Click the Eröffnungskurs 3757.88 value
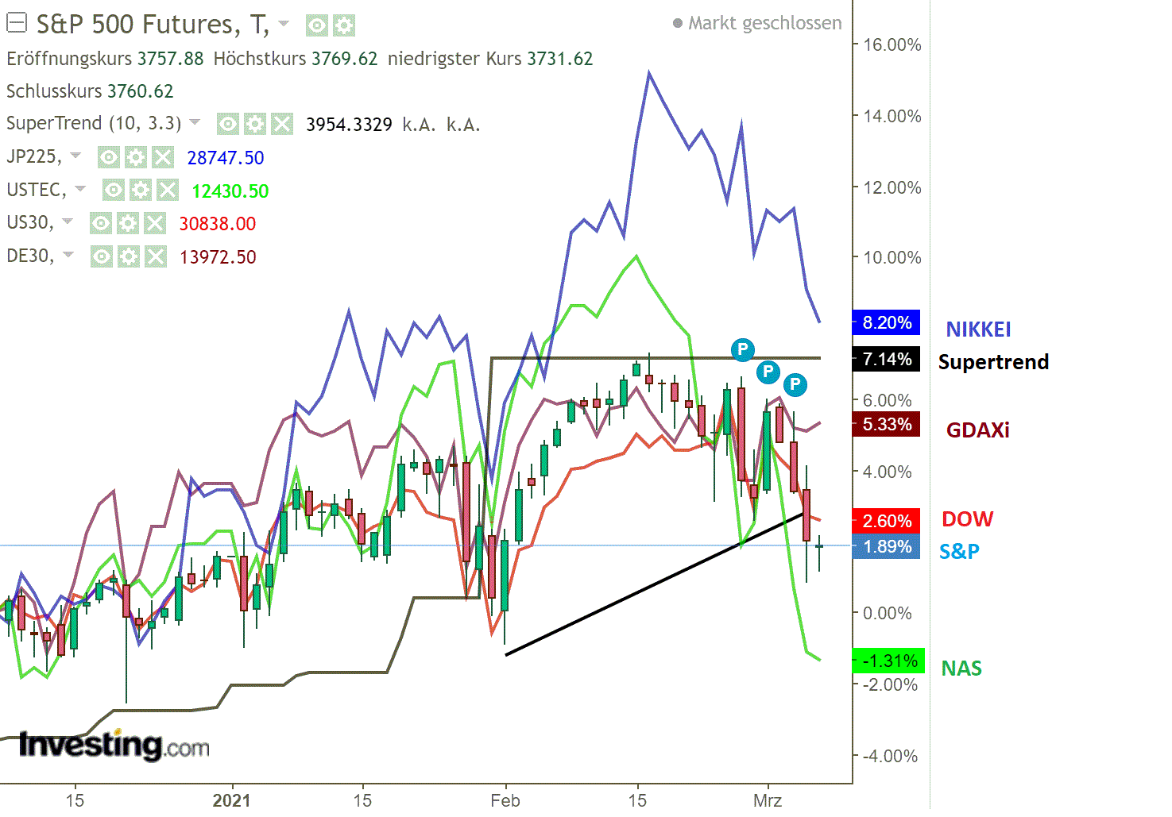Screen dimensions: 1172x817 [170, 59]
